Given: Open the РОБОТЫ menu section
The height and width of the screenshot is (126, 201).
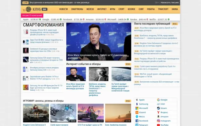Looking at the screenshot, I should click(151, 9).
